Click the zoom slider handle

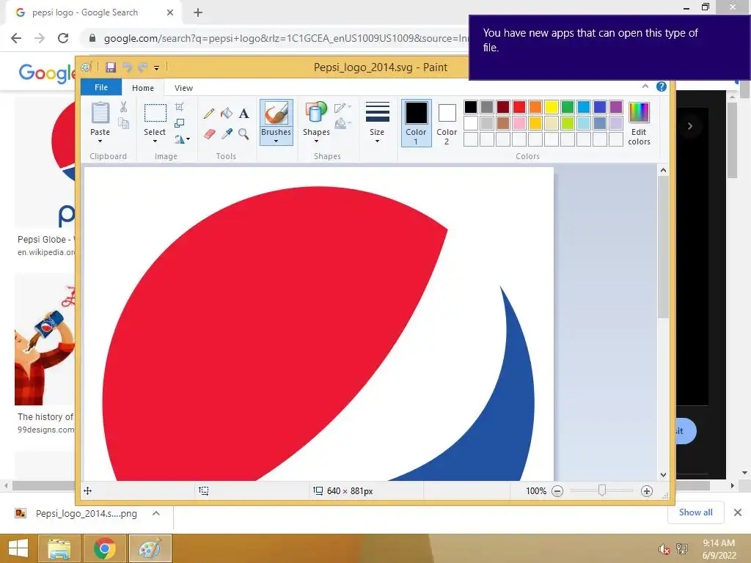click(x=602, y=490)
